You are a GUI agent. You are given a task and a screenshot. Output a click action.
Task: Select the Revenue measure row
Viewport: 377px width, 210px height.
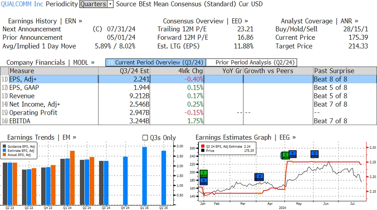pos(188,96)
